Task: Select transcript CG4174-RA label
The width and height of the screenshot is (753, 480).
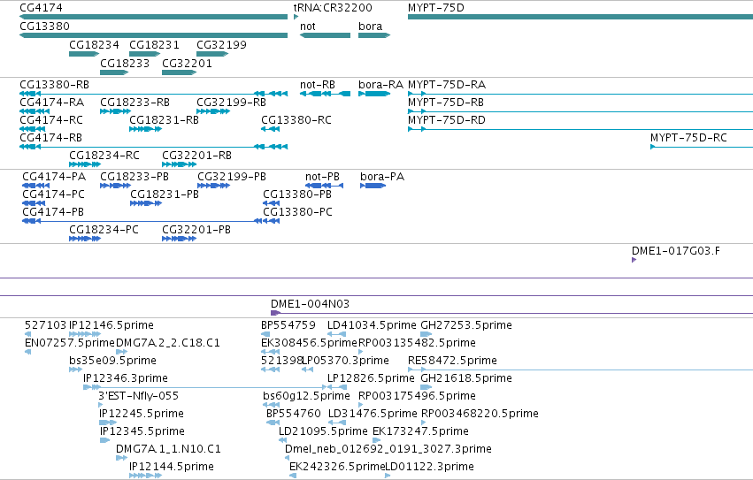Action: point(52,103)
